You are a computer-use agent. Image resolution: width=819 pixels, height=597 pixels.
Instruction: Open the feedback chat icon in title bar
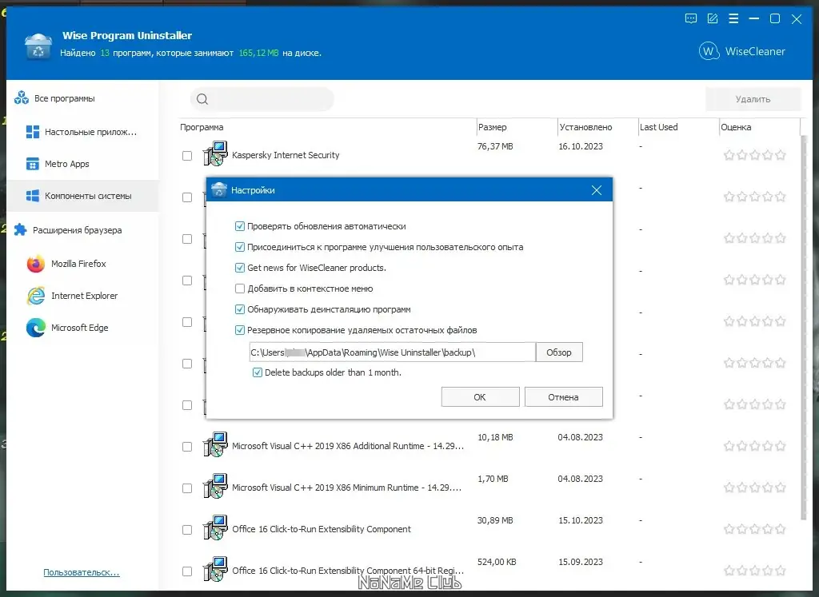(x=690, y=19)
